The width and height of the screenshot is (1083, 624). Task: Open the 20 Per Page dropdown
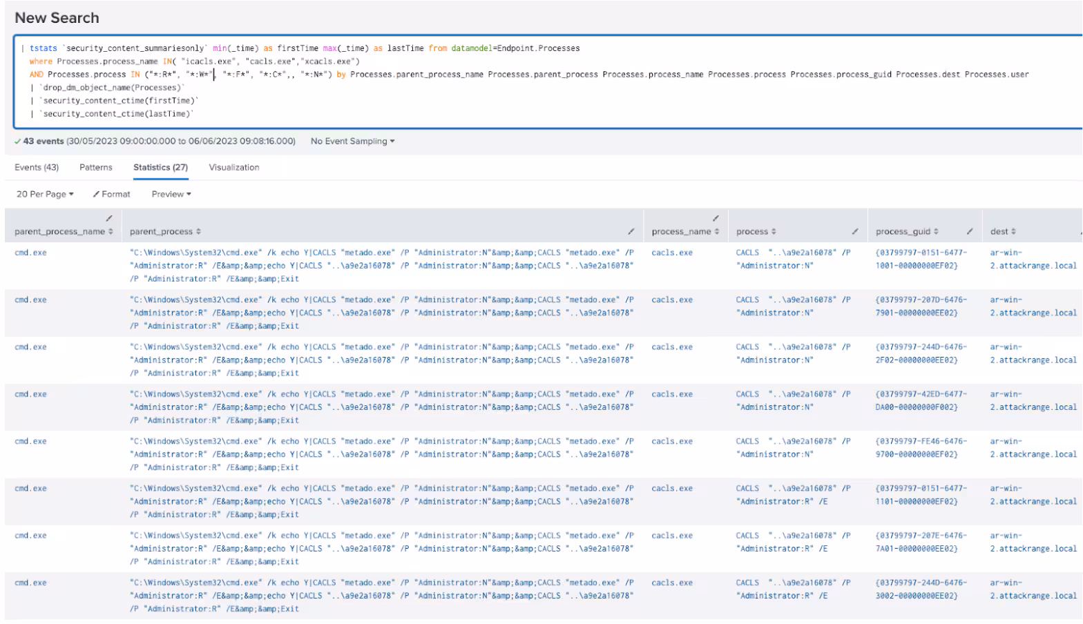(45, 195)
